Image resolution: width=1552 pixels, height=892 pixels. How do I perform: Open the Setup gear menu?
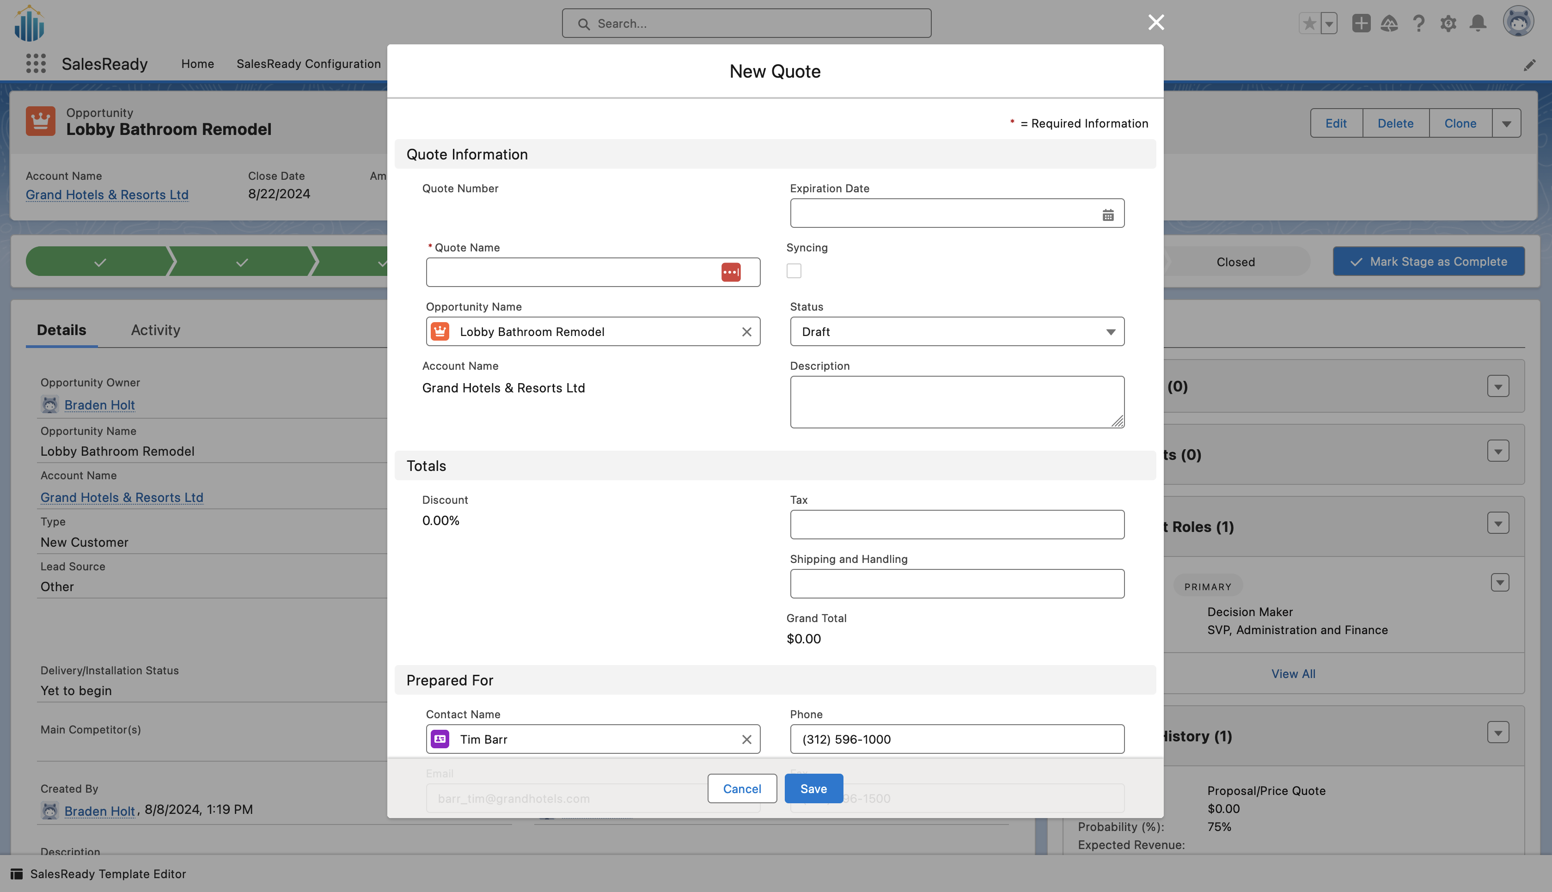1448,23
